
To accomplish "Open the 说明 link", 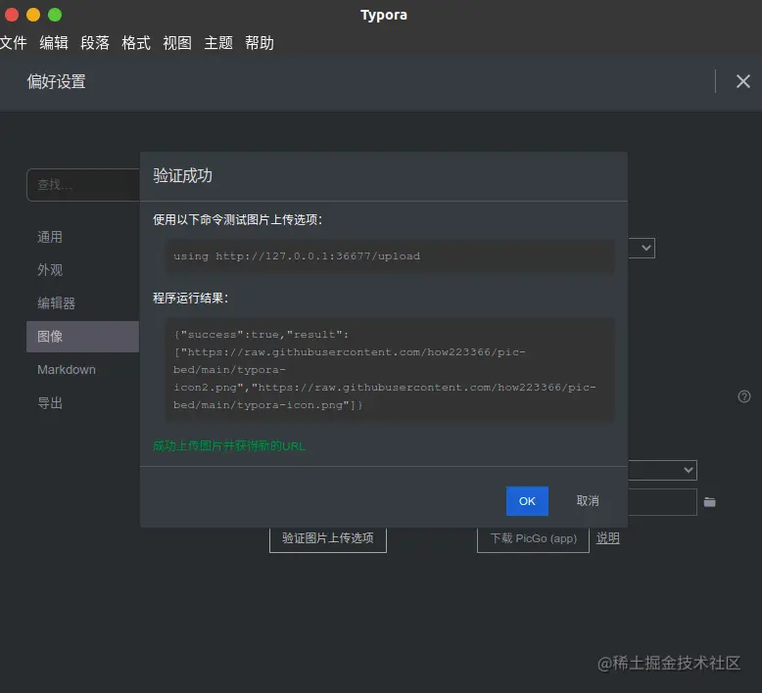I will tap(607, 538).
